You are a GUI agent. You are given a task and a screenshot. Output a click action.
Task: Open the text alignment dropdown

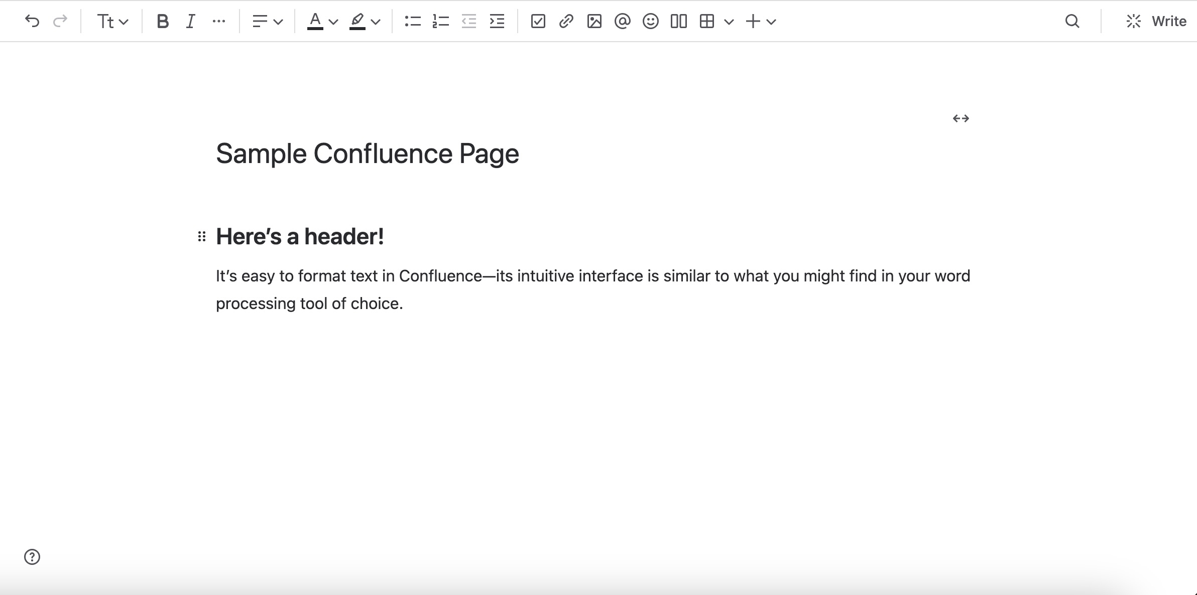(x=268, y=21)
